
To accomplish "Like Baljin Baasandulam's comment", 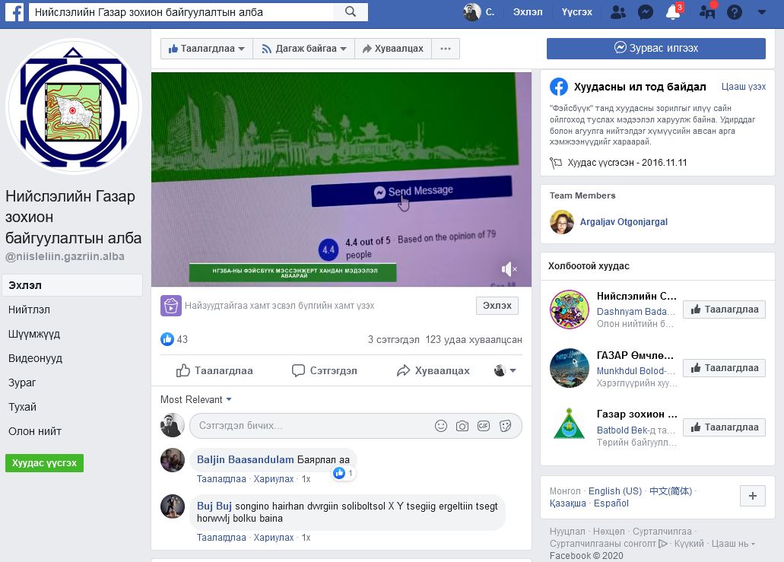I will point(221,479).
